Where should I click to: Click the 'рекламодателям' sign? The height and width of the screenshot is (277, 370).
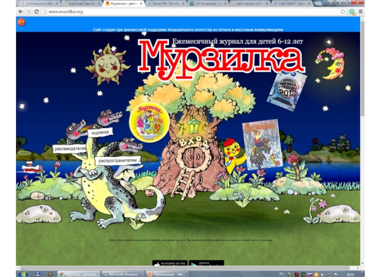click(70, 149)
